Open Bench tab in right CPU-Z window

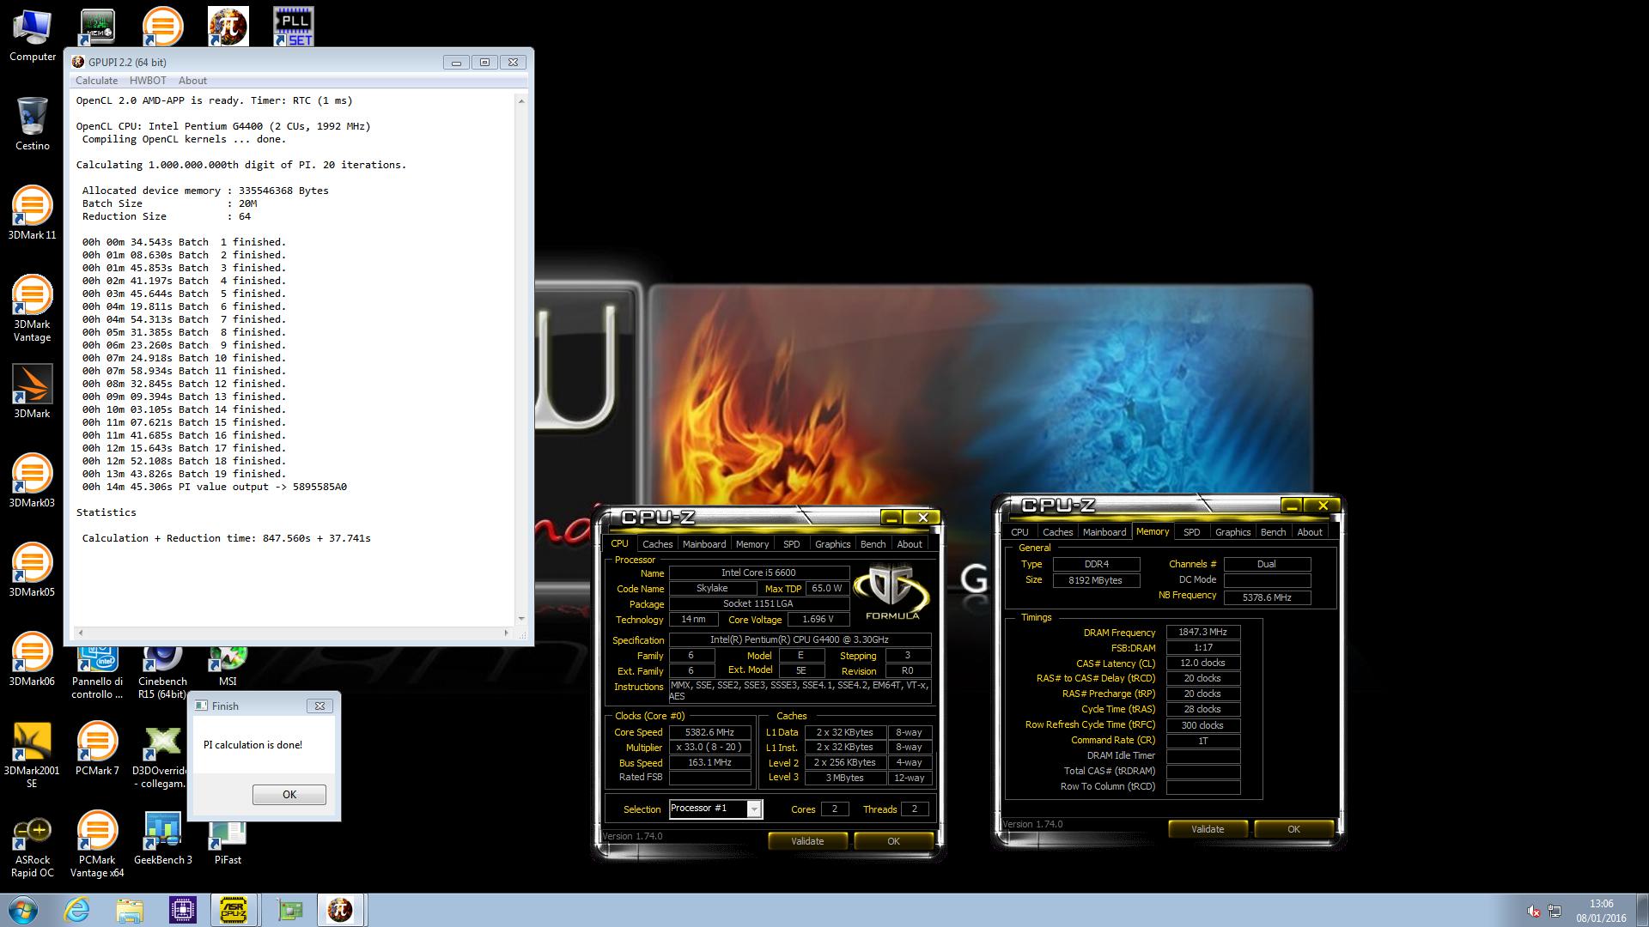point(1273,532)
